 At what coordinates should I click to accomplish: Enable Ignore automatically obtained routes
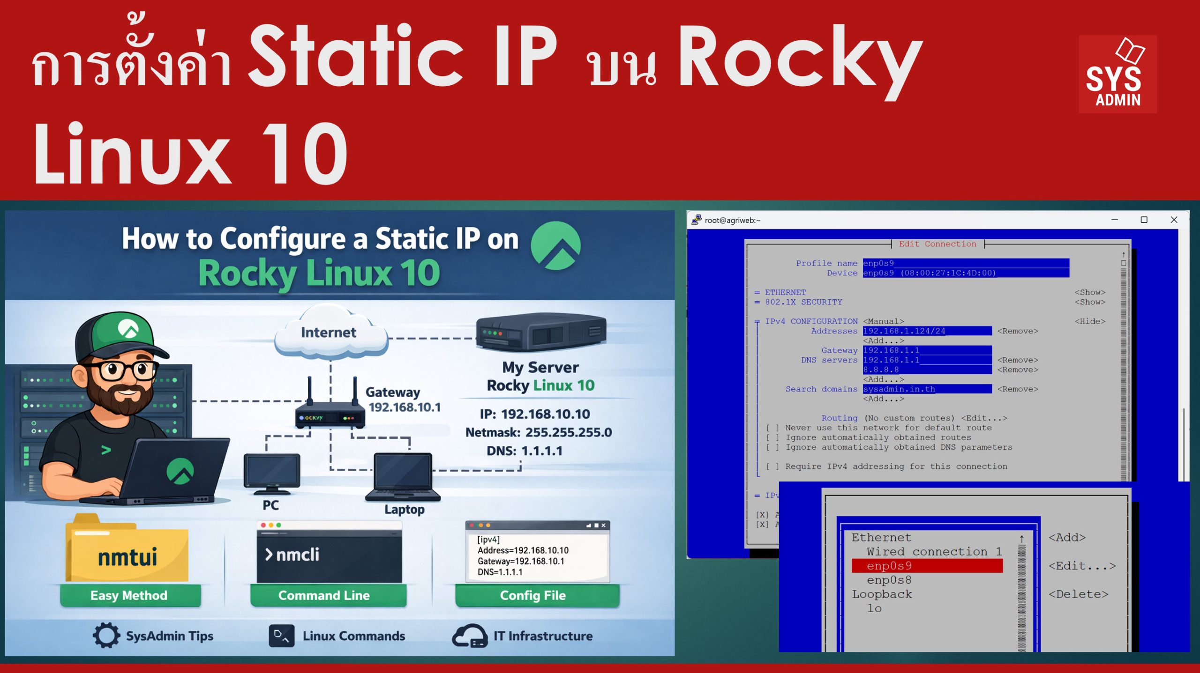[x=772, y=437]
